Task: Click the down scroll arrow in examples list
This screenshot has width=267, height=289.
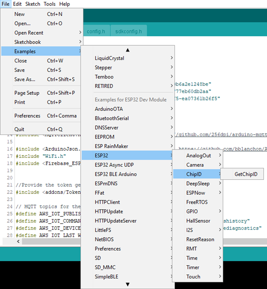Action: (128, 284)
